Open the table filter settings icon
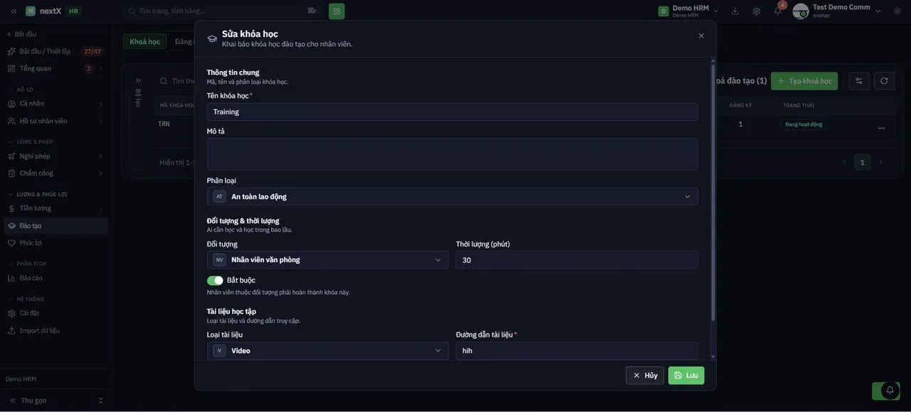Viewport: 911px width, 412px height. tap(859, 81)
